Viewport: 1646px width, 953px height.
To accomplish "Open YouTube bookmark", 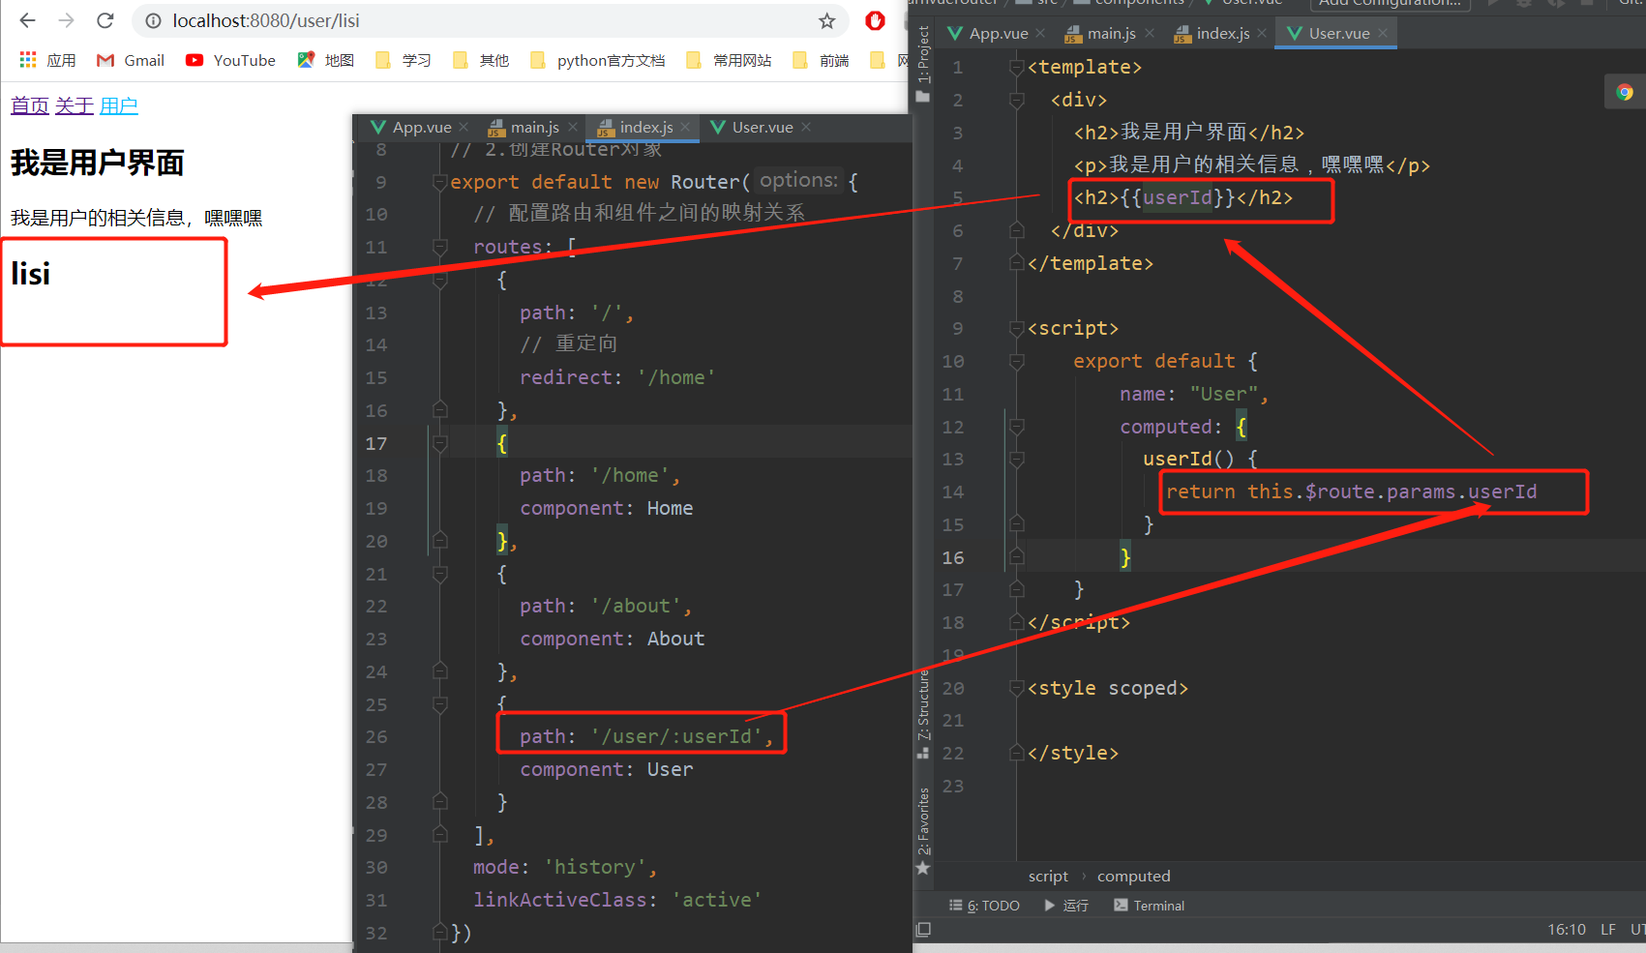I will 231,60.
